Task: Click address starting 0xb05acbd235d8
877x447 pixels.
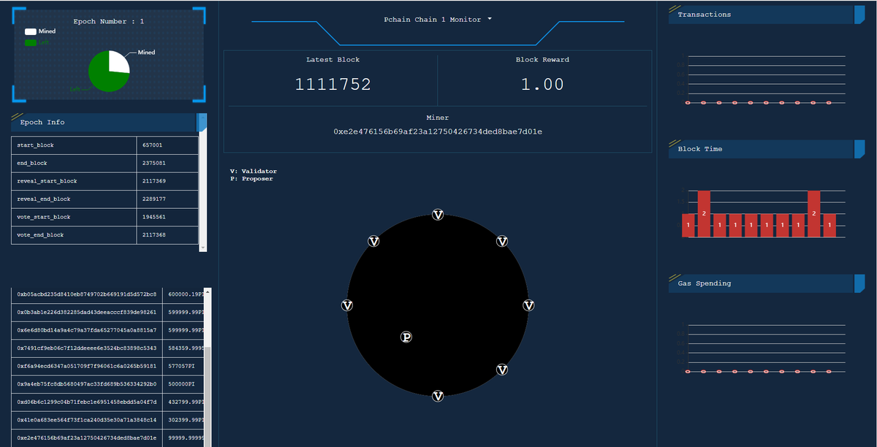Action: [87, 294]
